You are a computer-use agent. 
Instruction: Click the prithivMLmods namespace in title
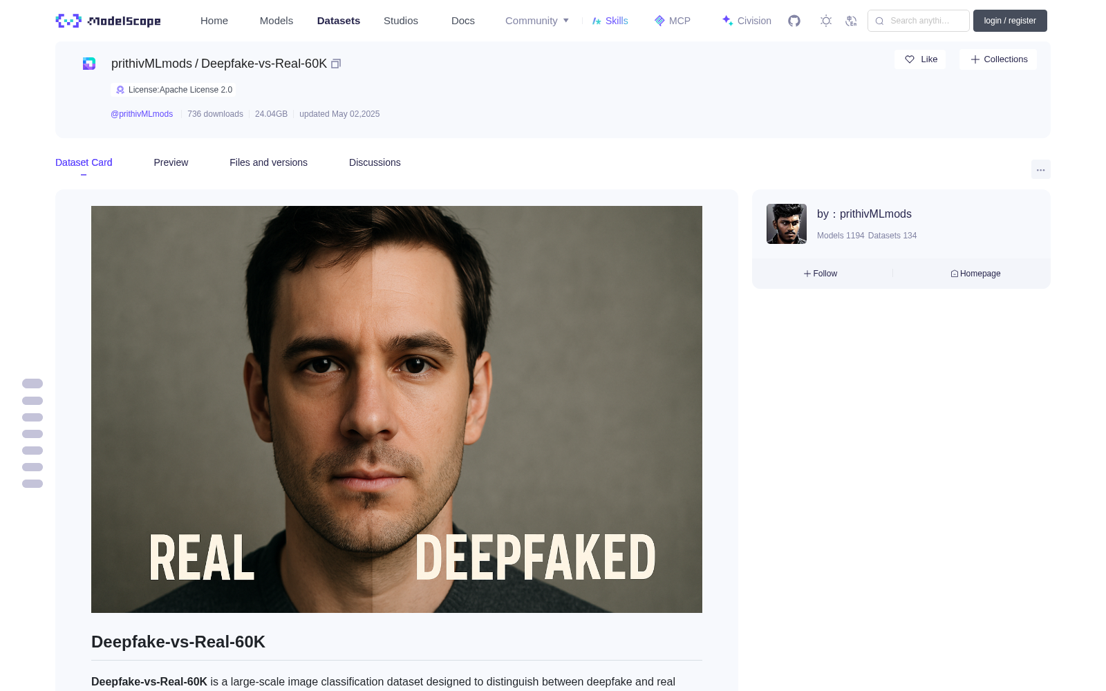151,64
